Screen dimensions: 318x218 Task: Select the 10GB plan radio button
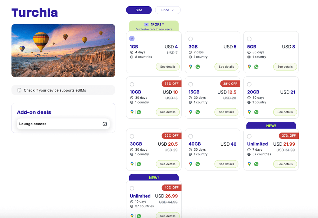click(132, 84)
